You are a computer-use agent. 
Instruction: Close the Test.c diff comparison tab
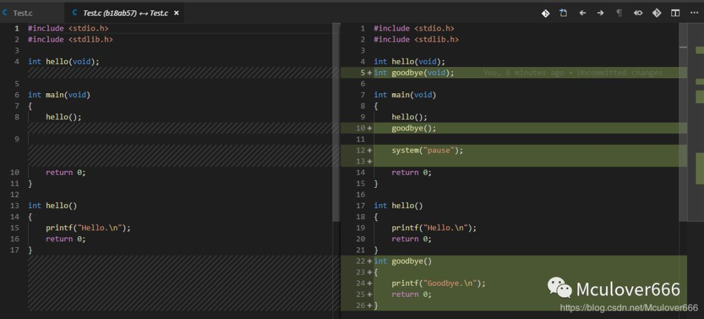[176, 12]
